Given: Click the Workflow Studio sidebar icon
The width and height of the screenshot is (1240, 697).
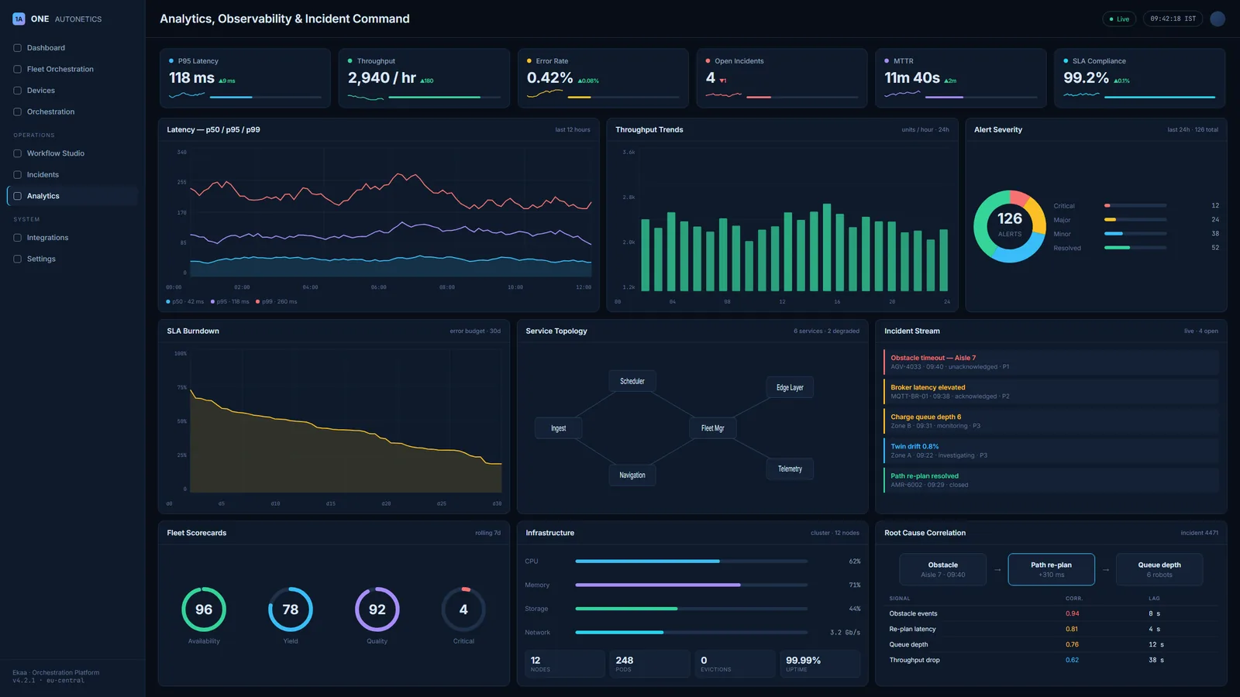Looking at the screenshot, I should [17, 153].
